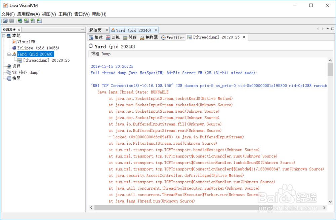336x220 pixels.
Task: Close the 起始页 tab
Action: pos(107,30)
